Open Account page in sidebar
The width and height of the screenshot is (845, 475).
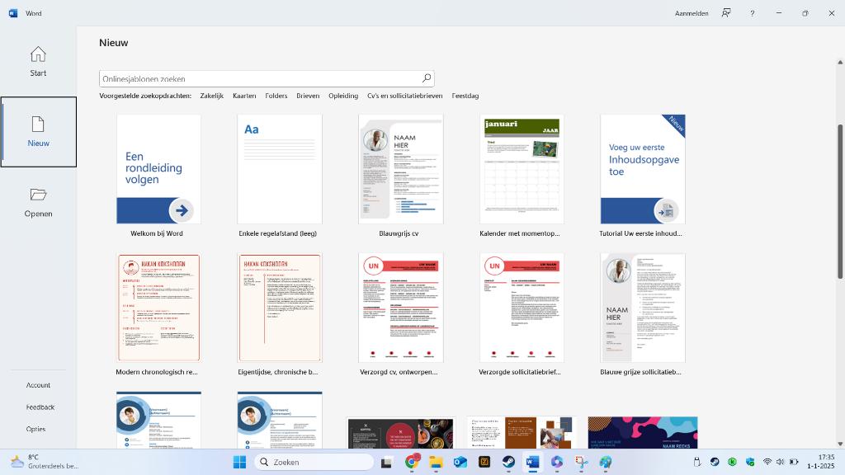38,385
